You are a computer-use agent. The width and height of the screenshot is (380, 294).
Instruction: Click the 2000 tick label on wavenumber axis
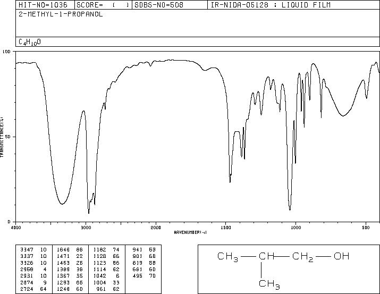tap(156, 228)
